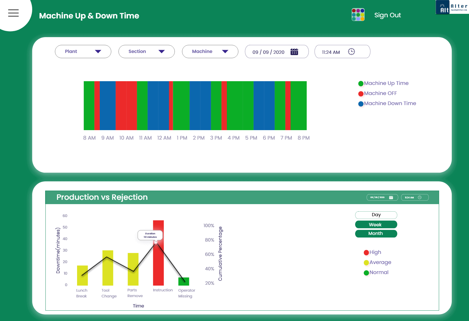Switch to Week view
The image size is (469, 321).
(x=376, y=224)
